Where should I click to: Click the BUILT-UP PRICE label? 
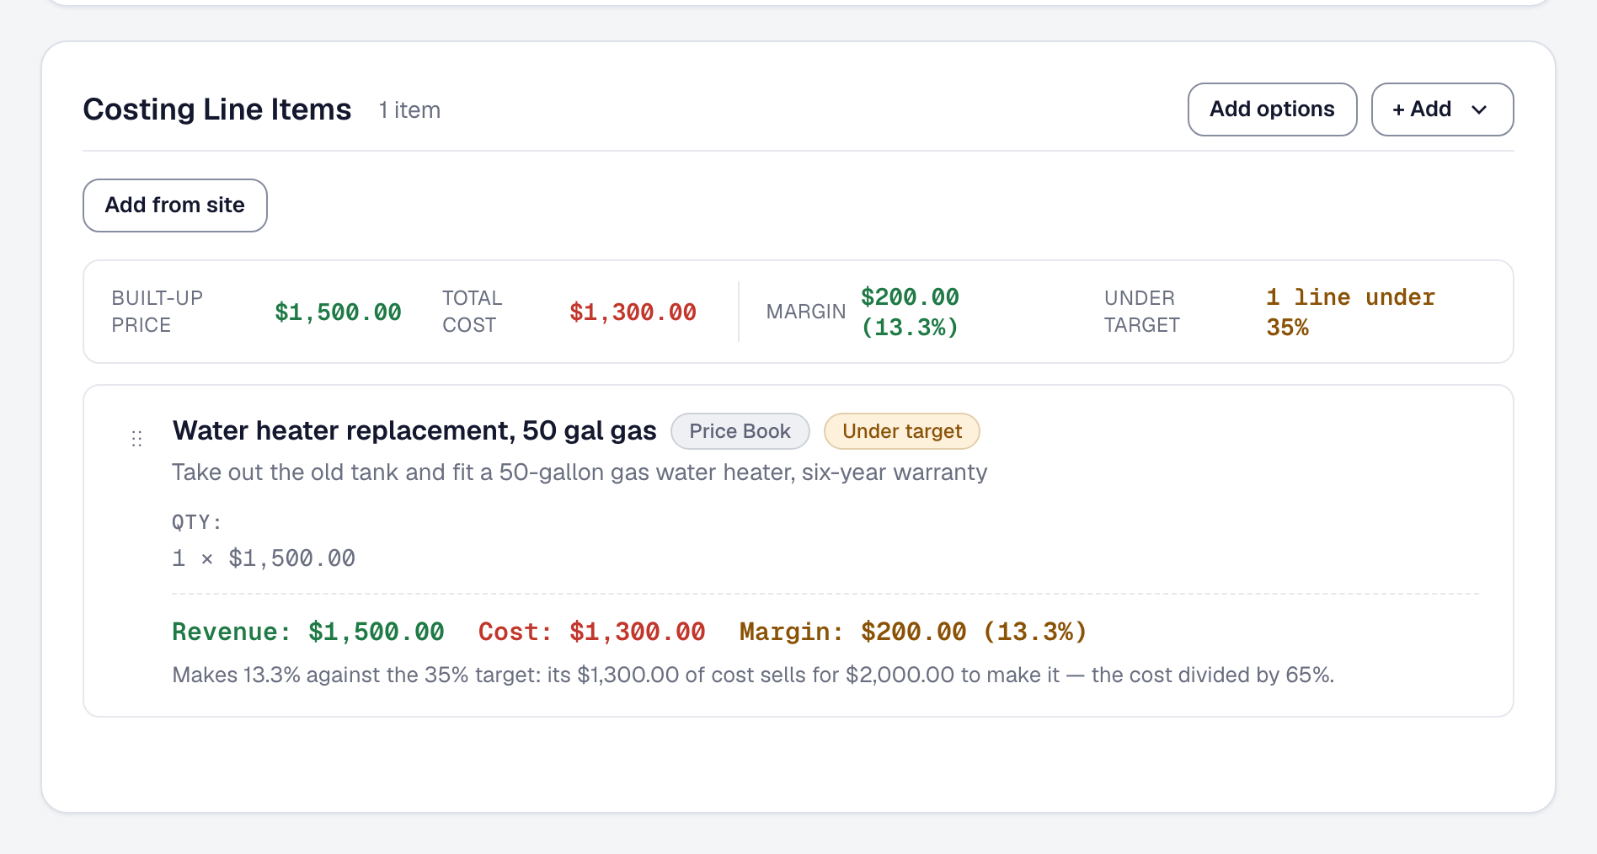158,312
